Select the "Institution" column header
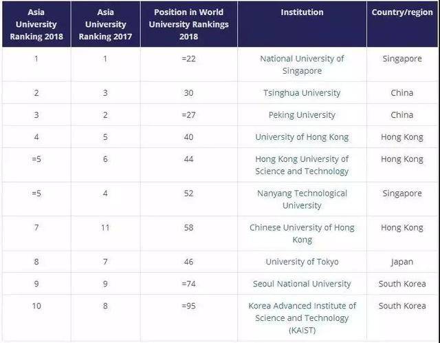 click(302, 13)
